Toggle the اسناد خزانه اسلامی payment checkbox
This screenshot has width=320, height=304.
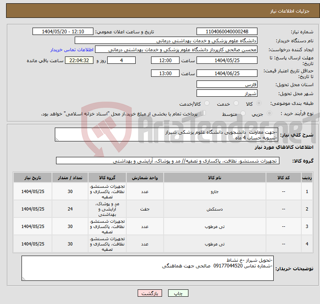(x=204, y=113)
